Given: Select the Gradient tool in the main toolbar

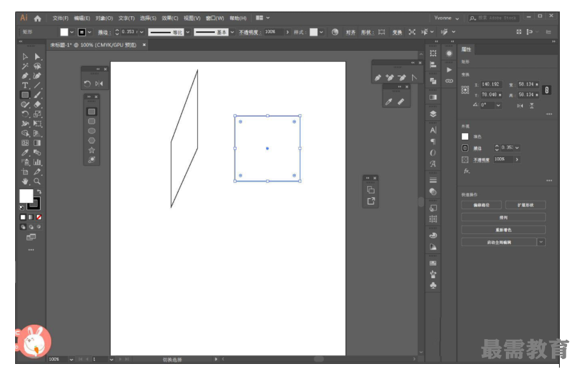Looking at the screenshot, I should click(38, 143).
